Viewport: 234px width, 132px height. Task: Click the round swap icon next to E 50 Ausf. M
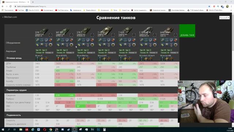coord(155,35)
